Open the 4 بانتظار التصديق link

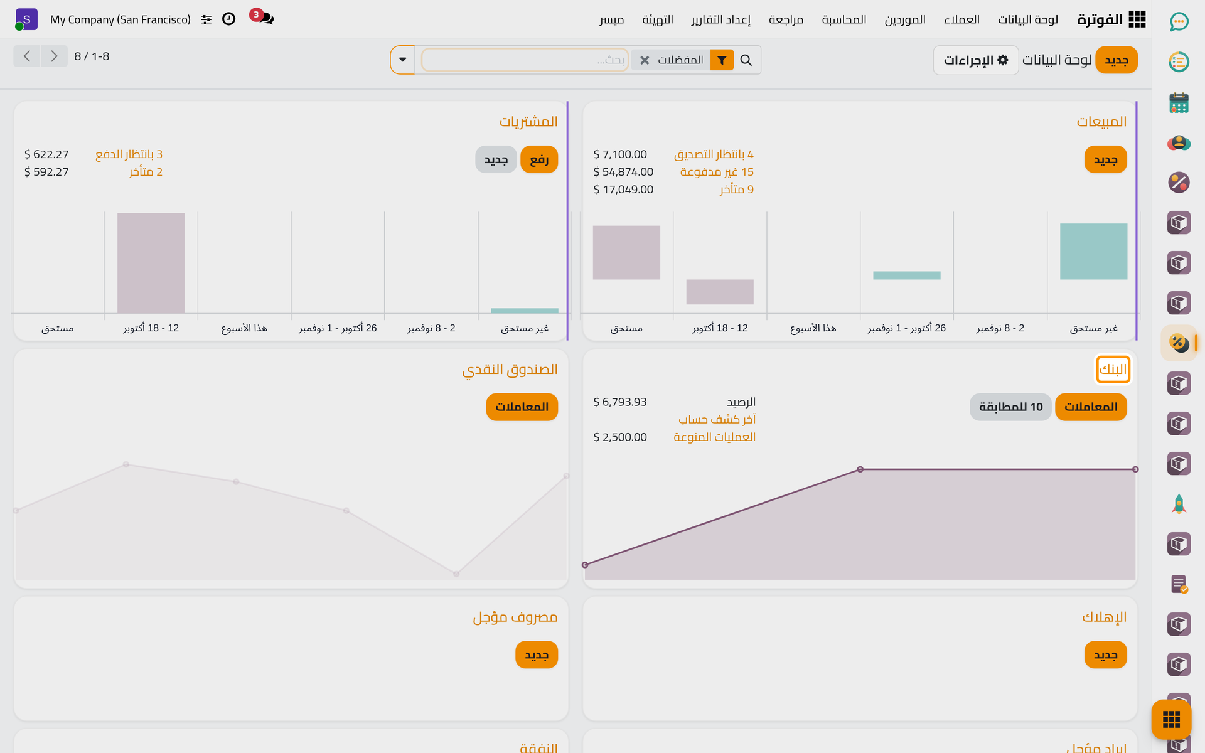pyautogui.click(x=714, y=154)
